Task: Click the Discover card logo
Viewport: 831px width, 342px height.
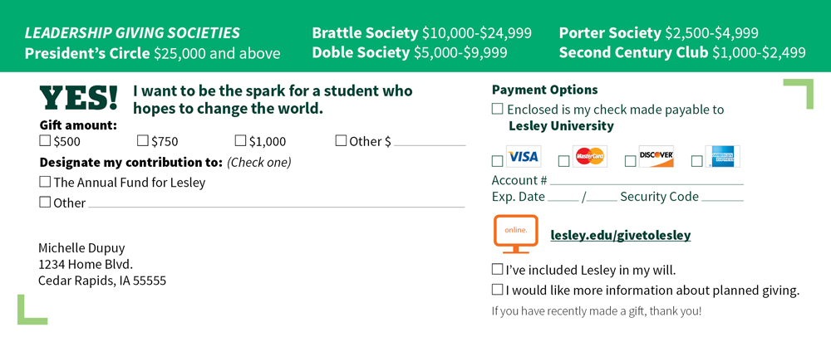Action: point(656,157)
